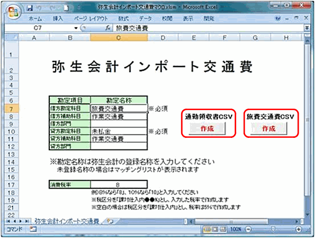
Task: Open the 数式 ribbon tab
Action: [123, 19]
